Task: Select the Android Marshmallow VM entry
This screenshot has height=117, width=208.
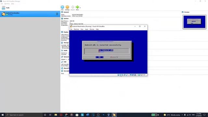Action: pos(30,14)
